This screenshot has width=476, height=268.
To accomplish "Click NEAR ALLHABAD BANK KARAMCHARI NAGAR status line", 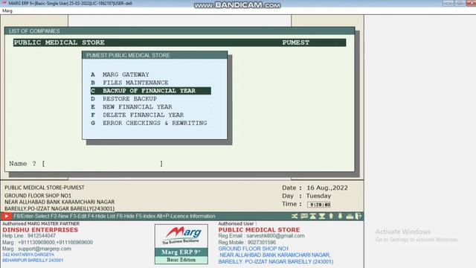I will click(59, 202).
